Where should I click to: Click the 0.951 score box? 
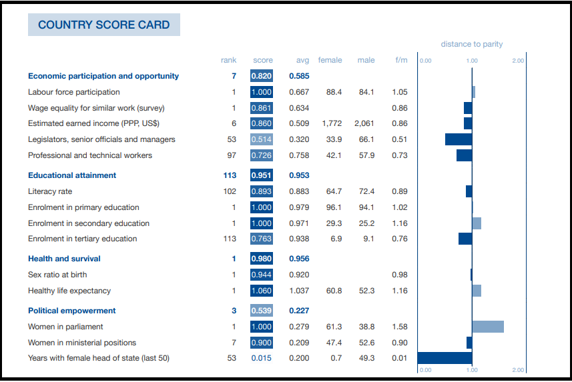[262, 175]
